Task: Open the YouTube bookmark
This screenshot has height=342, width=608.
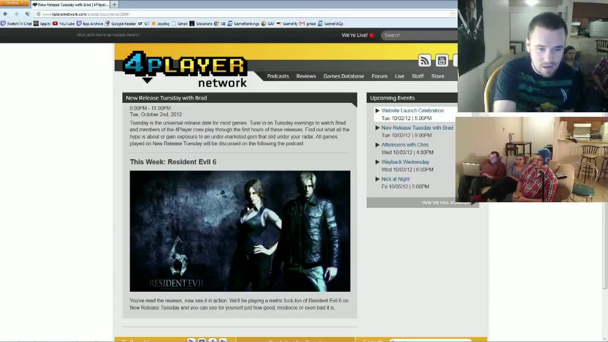Action: 64,23
